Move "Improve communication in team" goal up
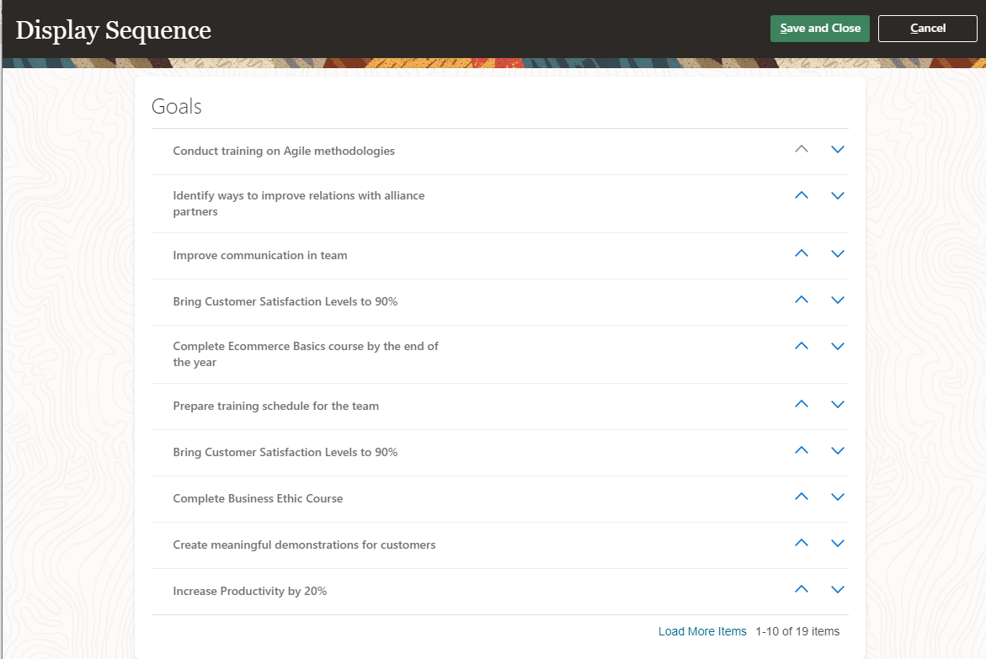986x659 pixels. coord(802,253)
